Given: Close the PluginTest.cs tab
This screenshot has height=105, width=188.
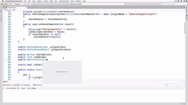Looking at the screenshot, I should click(26, 8).
